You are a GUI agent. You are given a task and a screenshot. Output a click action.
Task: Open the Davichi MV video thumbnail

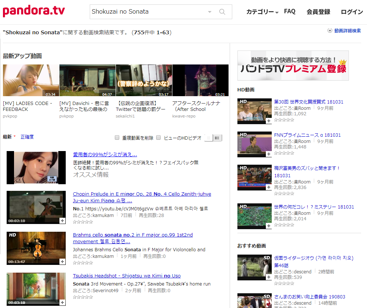click(x=87, y=80)
